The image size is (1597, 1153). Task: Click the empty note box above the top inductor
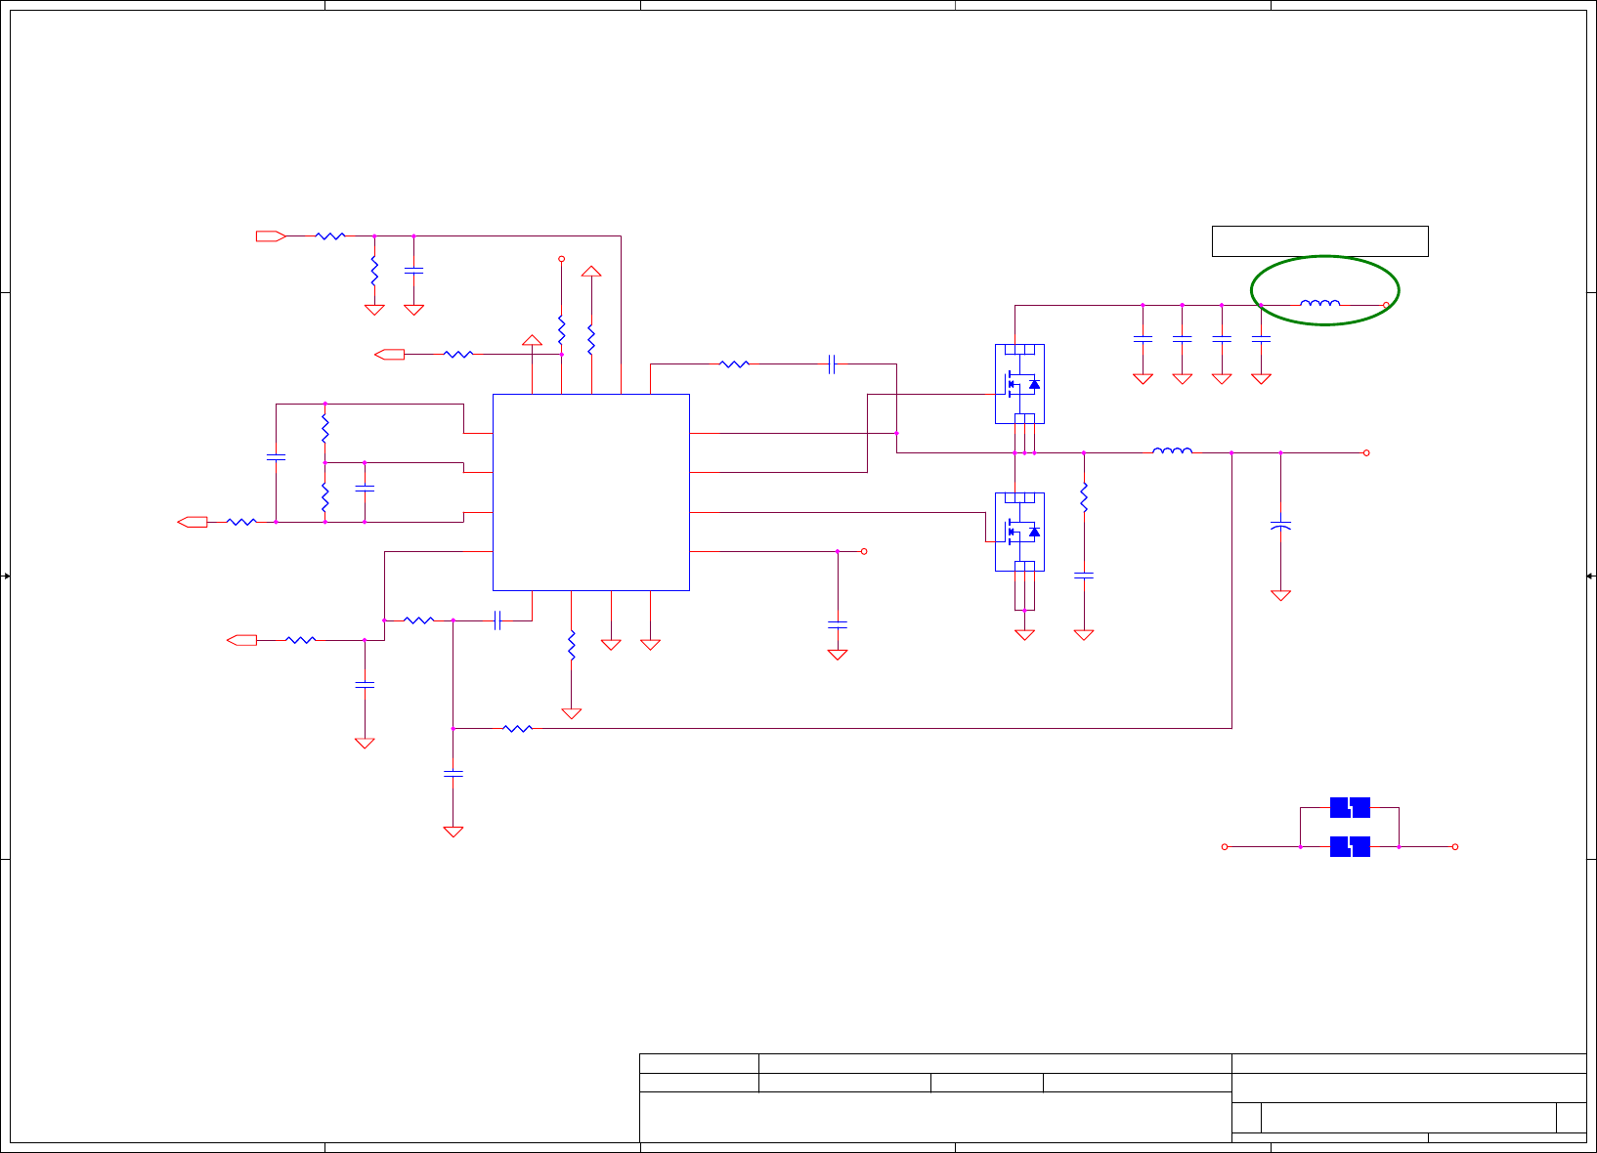[x=1320, y=241]
